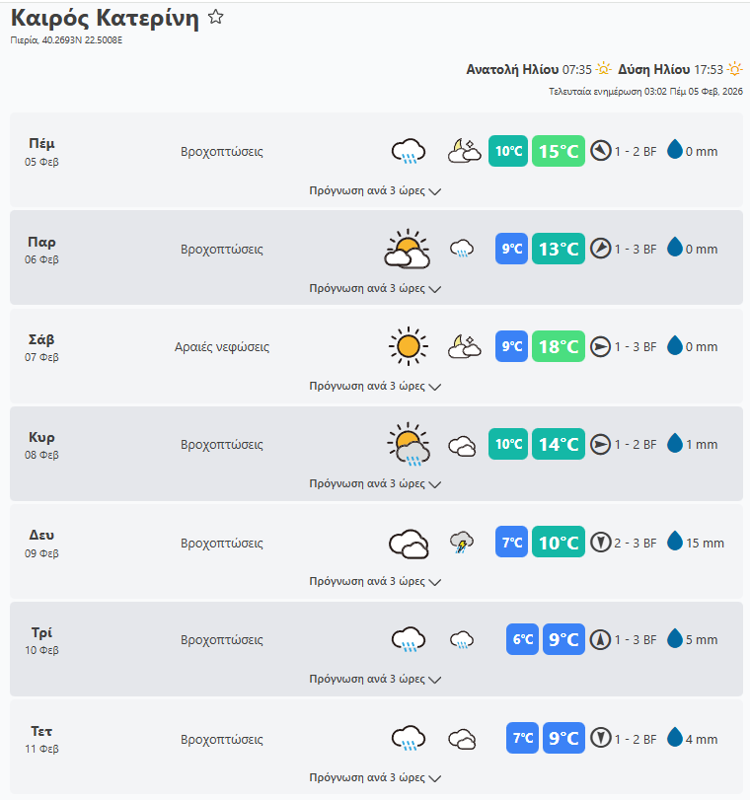750x800 pixels.
Task: Click Saturday's 18°C high temperature badge
Action: pyautogui.click(x=559, y=346)
